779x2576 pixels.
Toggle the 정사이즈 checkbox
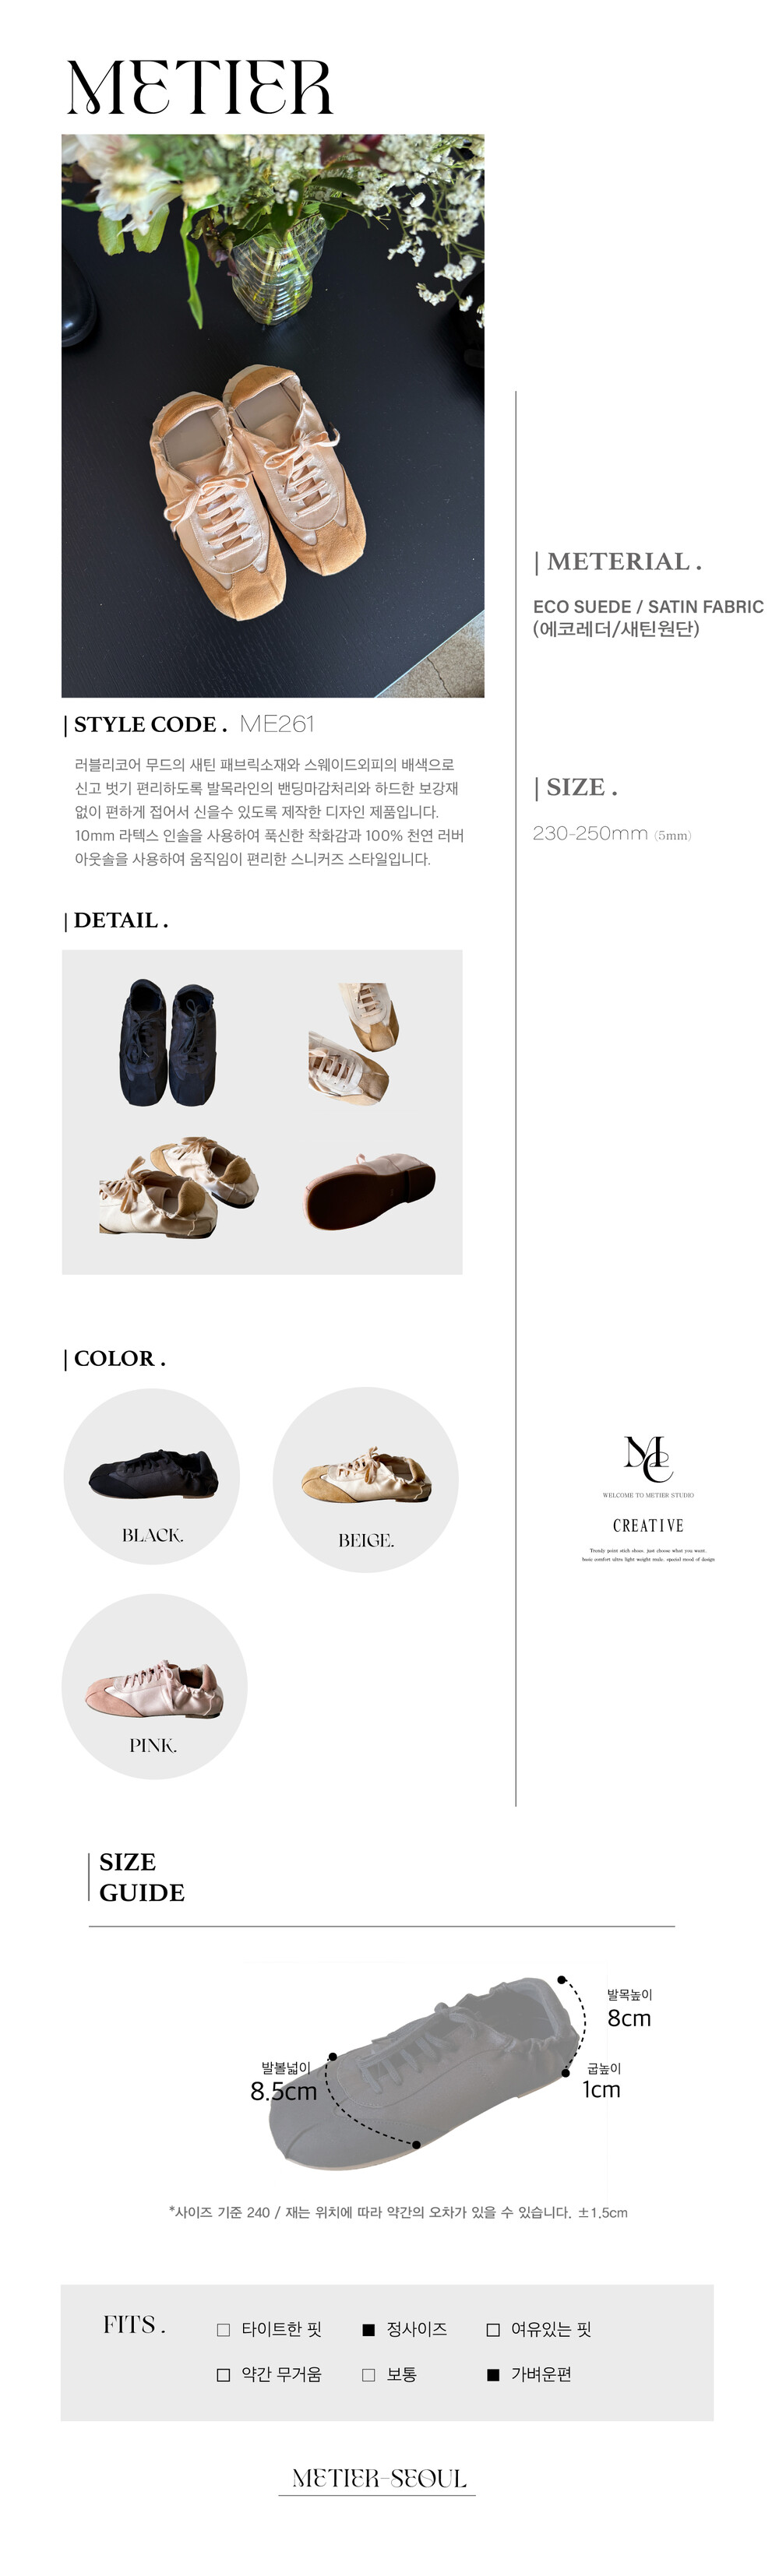(368, 2329)
